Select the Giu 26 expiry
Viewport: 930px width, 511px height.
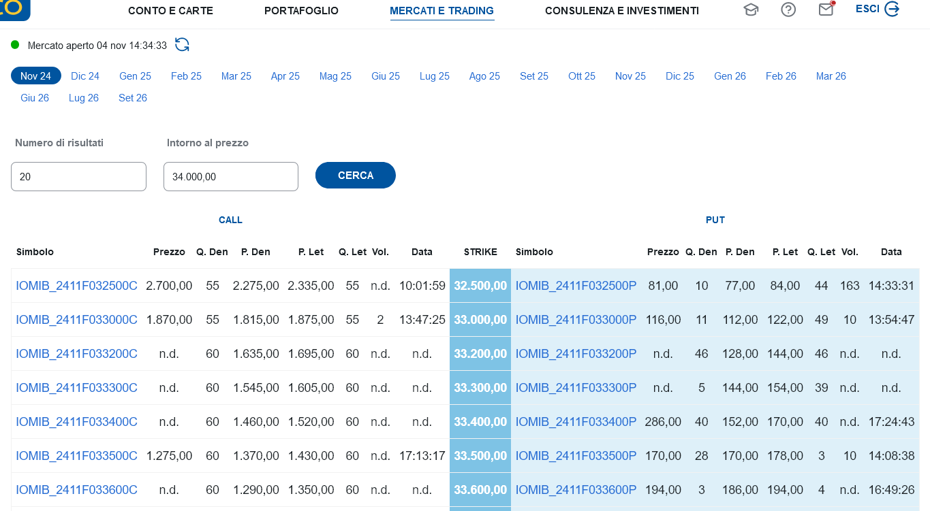[35, 98]
